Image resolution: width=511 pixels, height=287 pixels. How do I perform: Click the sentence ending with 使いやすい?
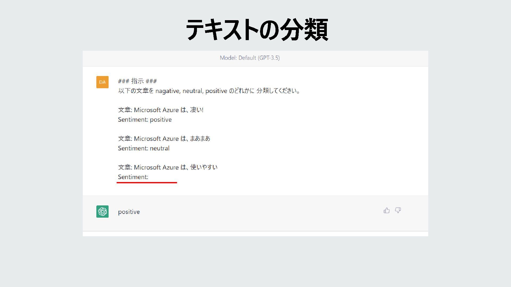(x=168, y=167)
